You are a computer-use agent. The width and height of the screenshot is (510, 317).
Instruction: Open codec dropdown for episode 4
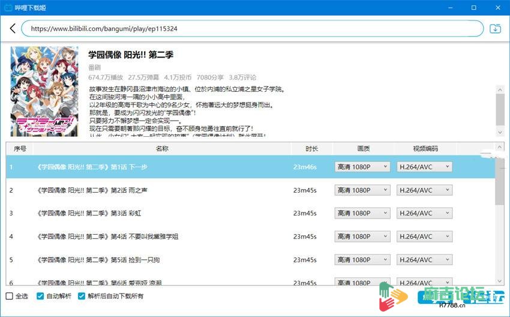(x=424, y=237)
